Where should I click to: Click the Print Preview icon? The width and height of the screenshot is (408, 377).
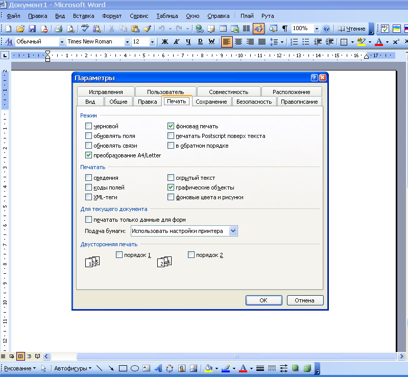coord(70,29)
